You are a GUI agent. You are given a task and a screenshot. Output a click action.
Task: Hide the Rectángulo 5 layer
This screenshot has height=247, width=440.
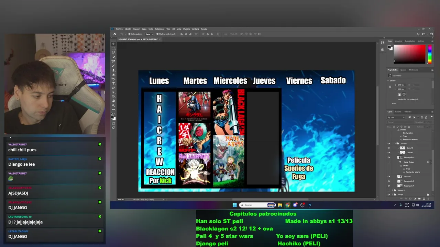pos(389,181)
